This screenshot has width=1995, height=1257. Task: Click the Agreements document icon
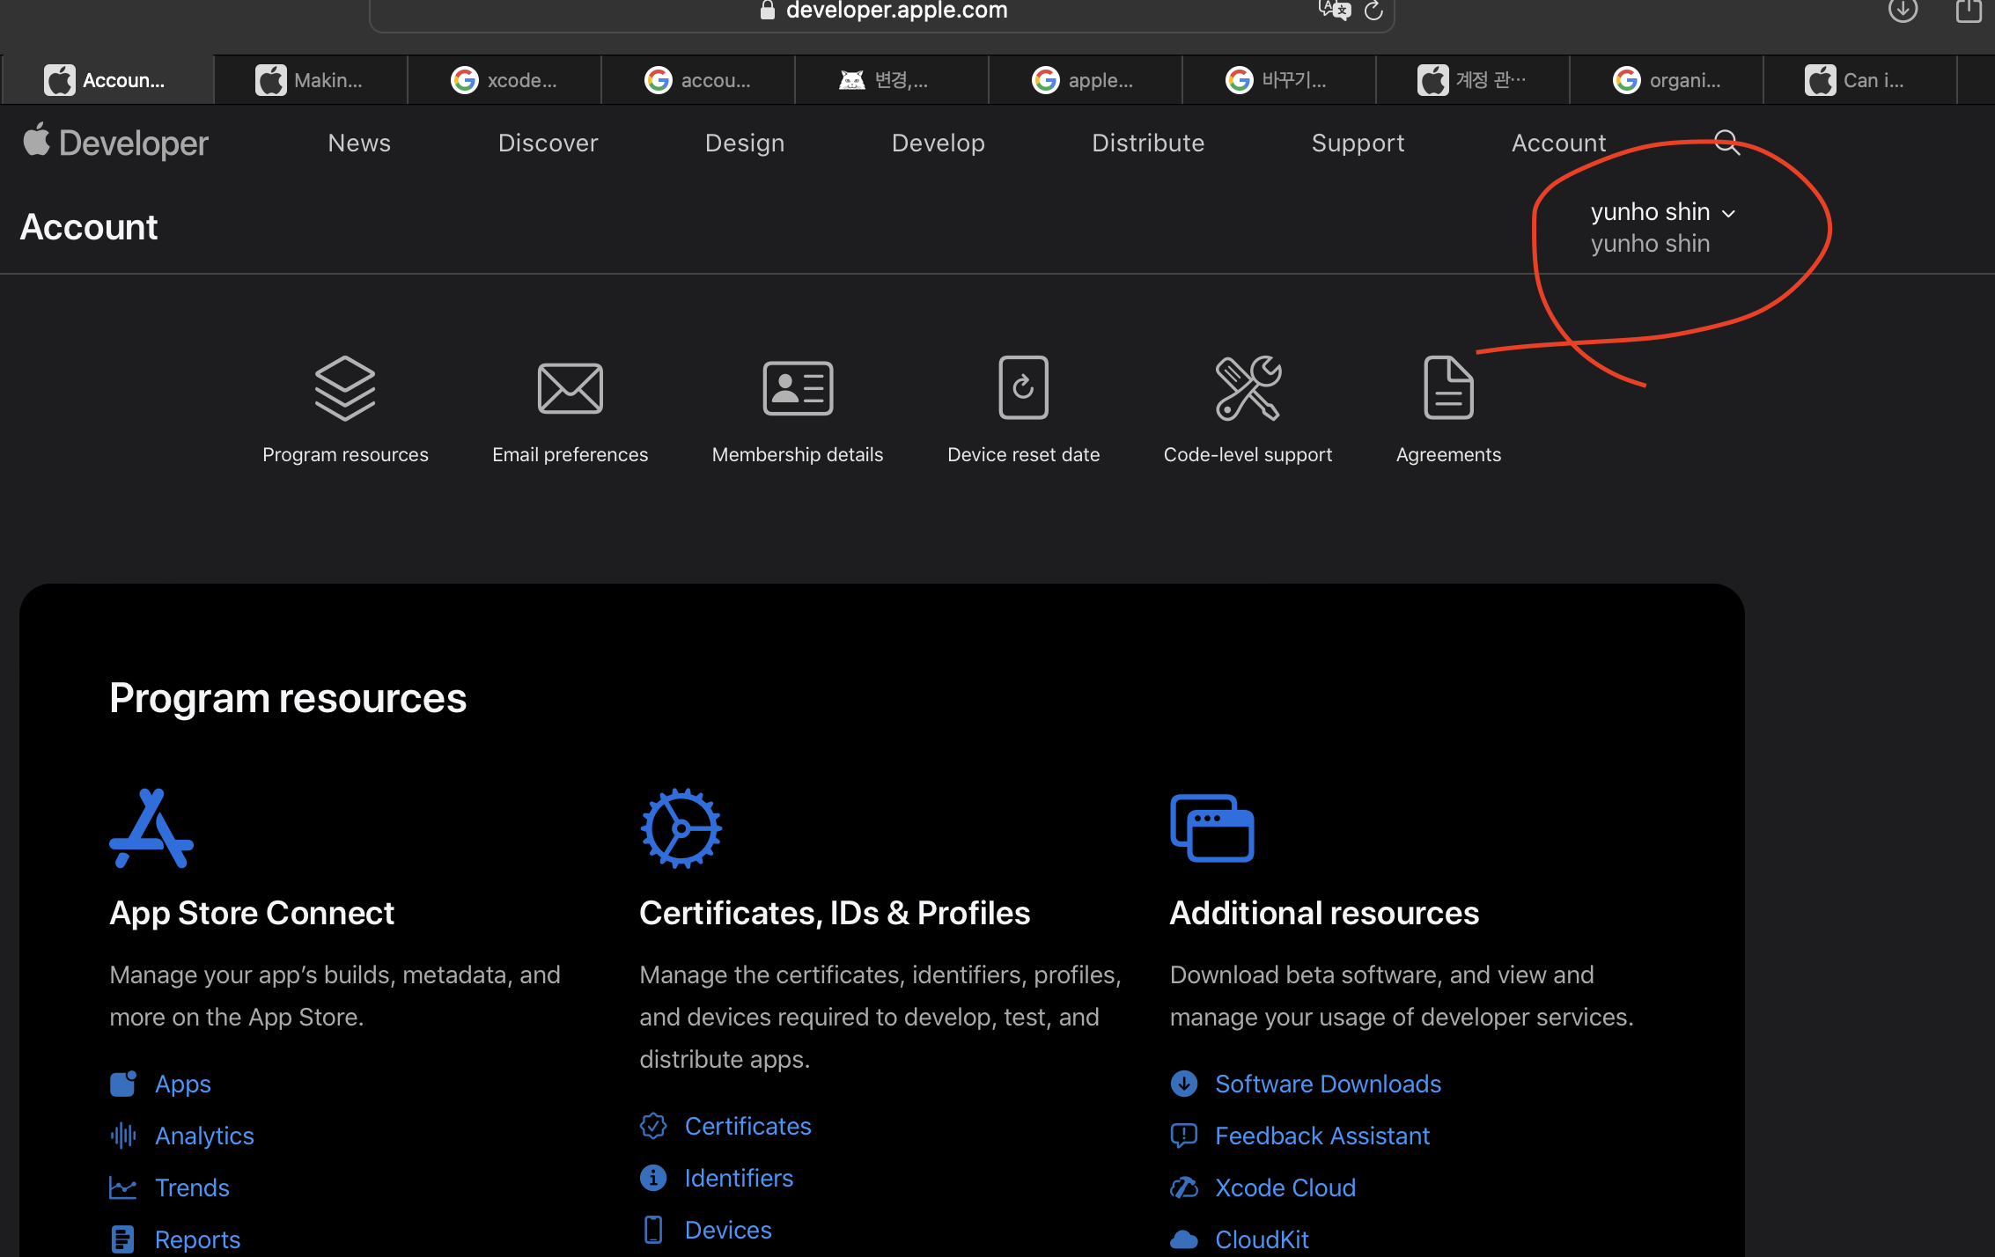coord(1448,388)
